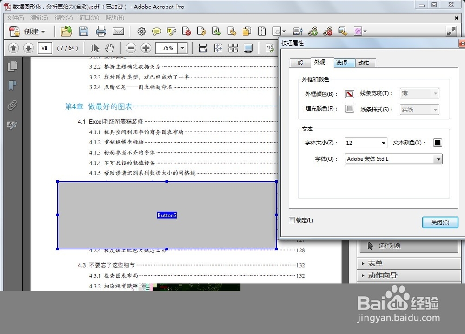
Task: Click fit width scrolling mode icon
Action: 203,48
